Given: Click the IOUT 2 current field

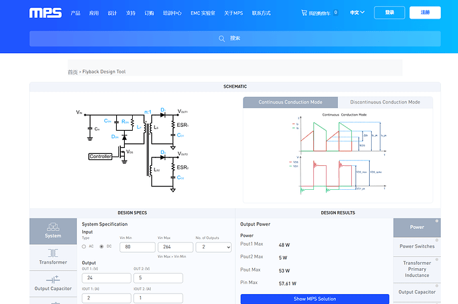Looking at the screenshot, I should point(159,298).
